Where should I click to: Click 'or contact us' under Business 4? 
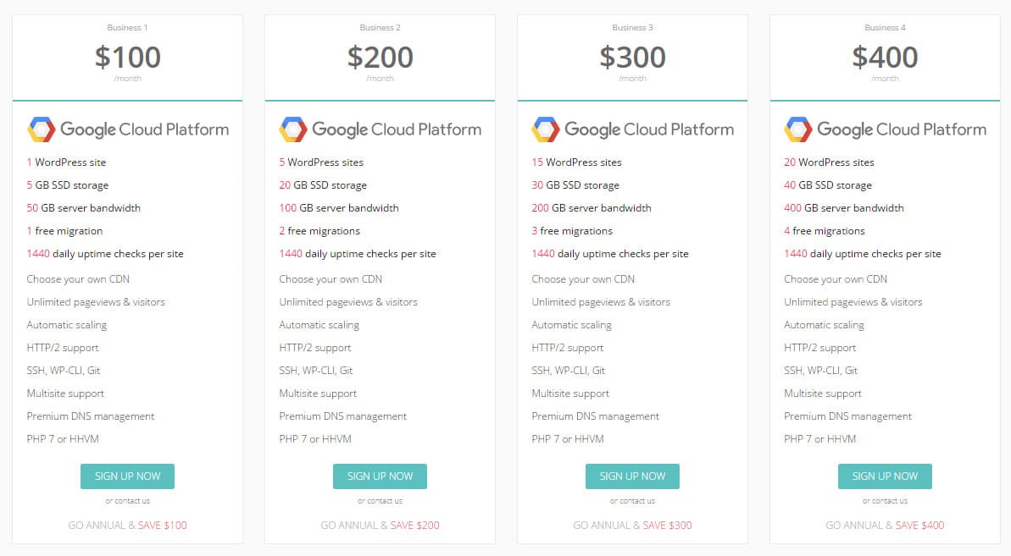(885, 501)
